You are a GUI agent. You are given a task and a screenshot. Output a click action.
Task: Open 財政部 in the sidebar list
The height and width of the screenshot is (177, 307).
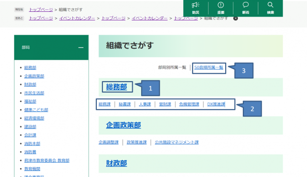pyautogui.click(x=30, y=84)
